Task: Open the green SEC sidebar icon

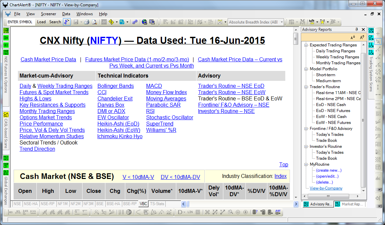Action: [6, 45]
